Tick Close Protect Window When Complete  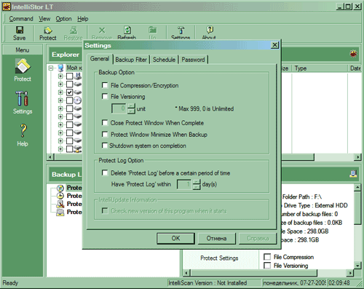[105, 123]
